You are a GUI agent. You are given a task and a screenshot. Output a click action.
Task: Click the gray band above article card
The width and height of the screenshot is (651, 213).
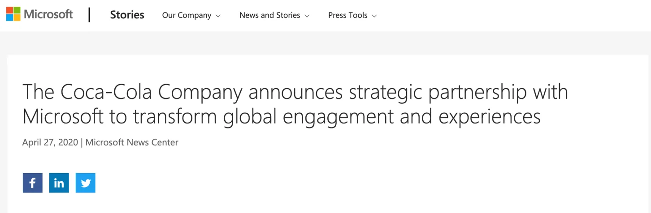pyautogui.click(x=325, y=43)
